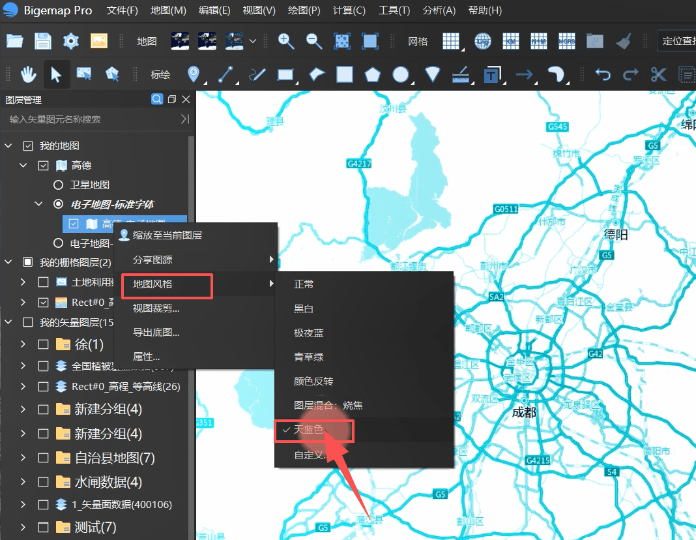The height and width of the screenshot is (540, 696).
Task: Collapse 我的地图 tree node
Action: click(8, 145)
